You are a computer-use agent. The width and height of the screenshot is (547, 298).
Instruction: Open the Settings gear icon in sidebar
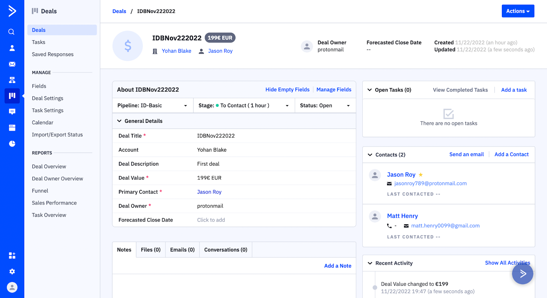click(12, 271)
